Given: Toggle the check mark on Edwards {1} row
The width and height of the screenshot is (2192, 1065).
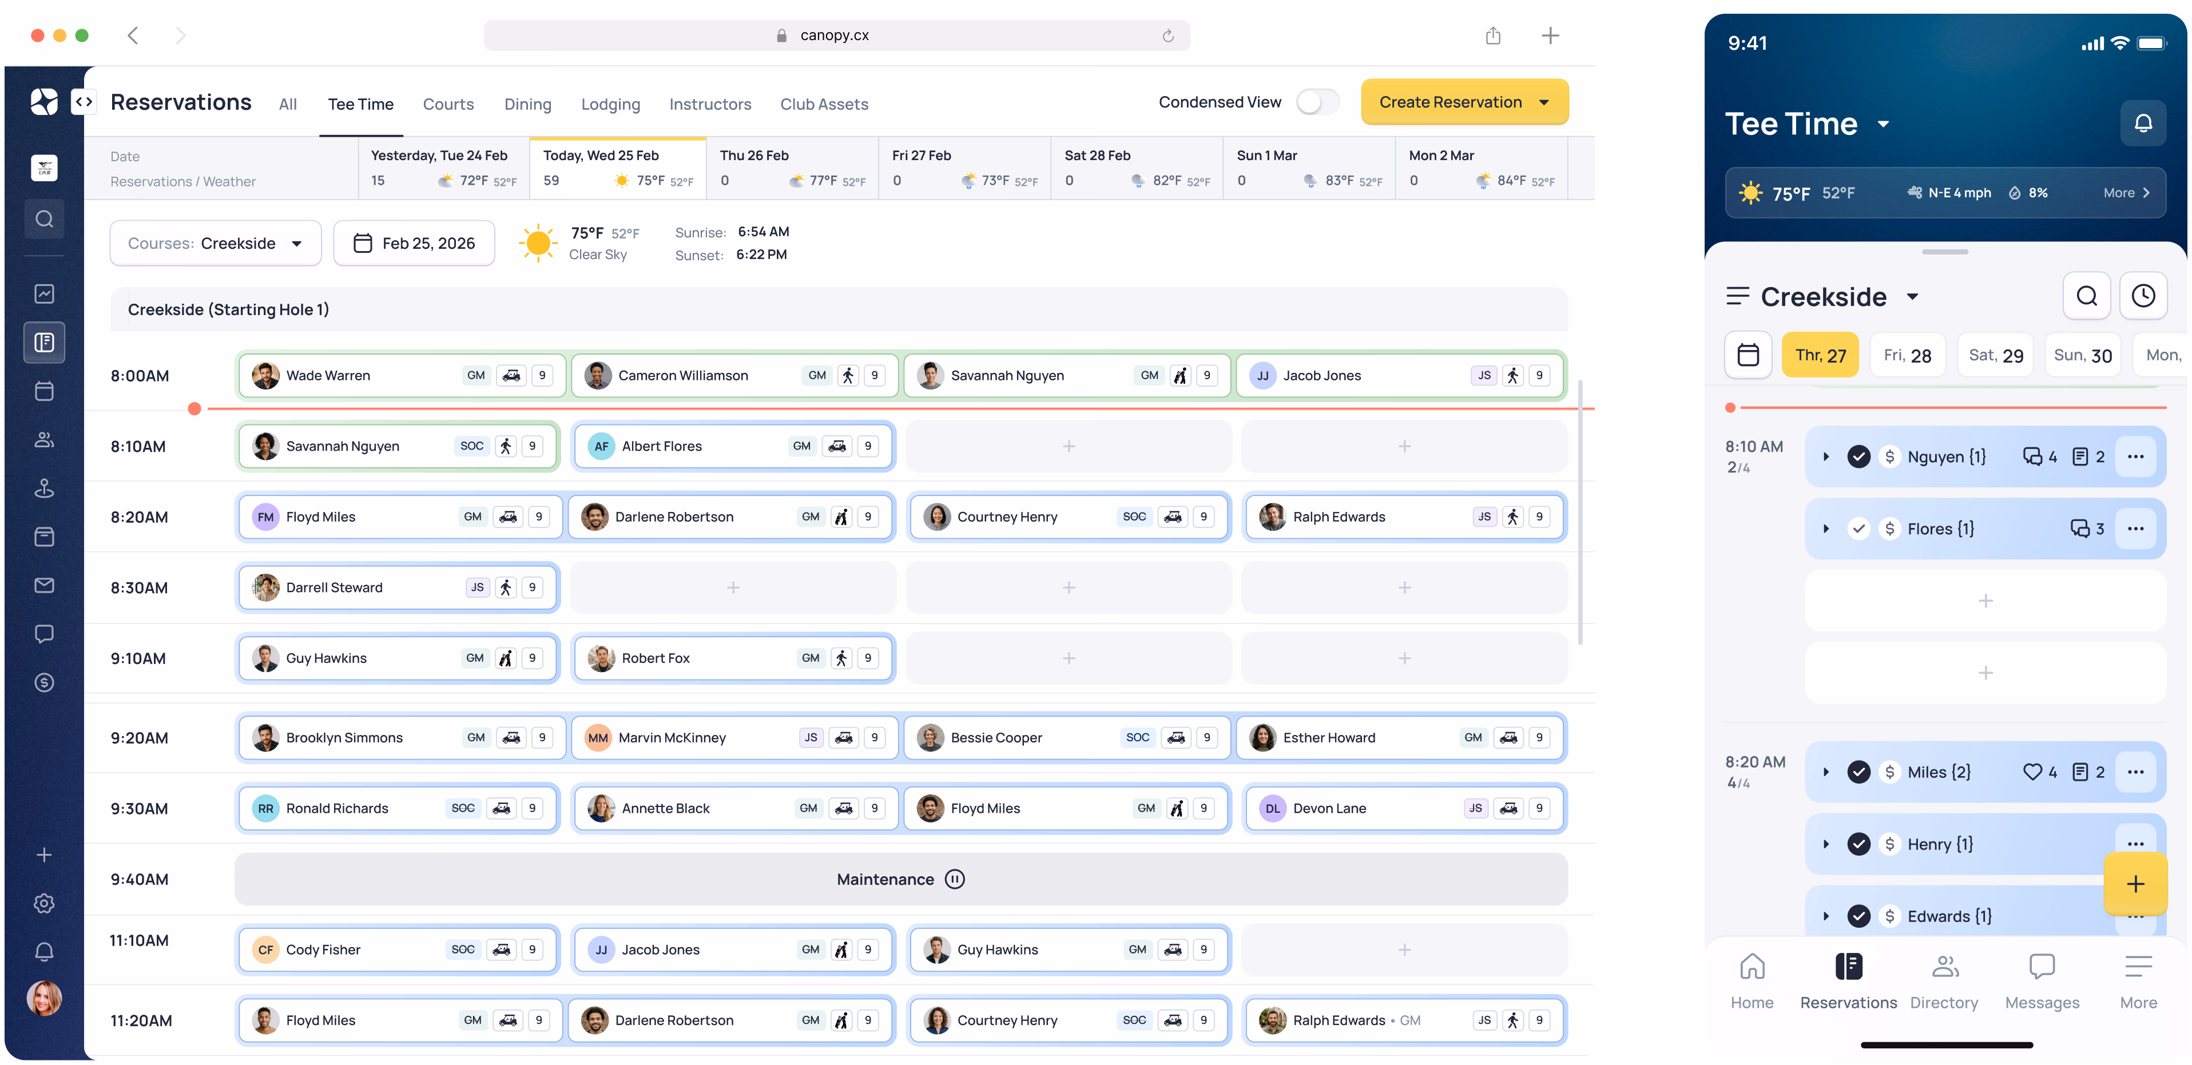Looking at the screenshot, I should (x=1859, y=917).
